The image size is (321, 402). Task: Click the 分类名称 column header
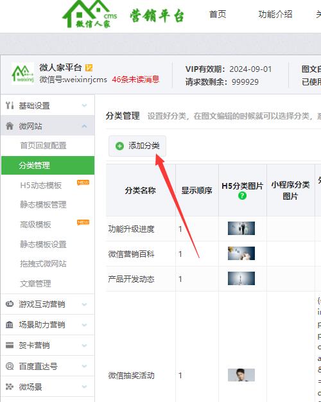click(x=140, y=191)
